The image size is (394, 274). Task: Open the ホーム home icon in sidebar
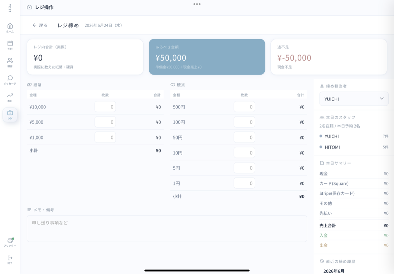(10, 28)
